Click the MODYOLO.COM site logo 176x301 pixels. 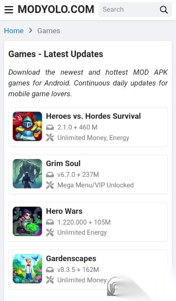click(x=56, y=9)
